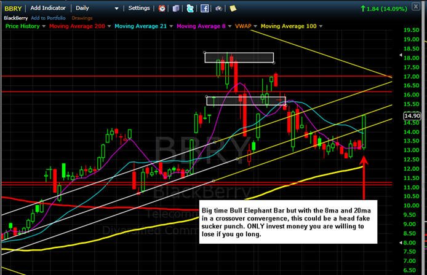427x275 pixels.
Task: Click the Drawings link
Action: coord(82,18)
